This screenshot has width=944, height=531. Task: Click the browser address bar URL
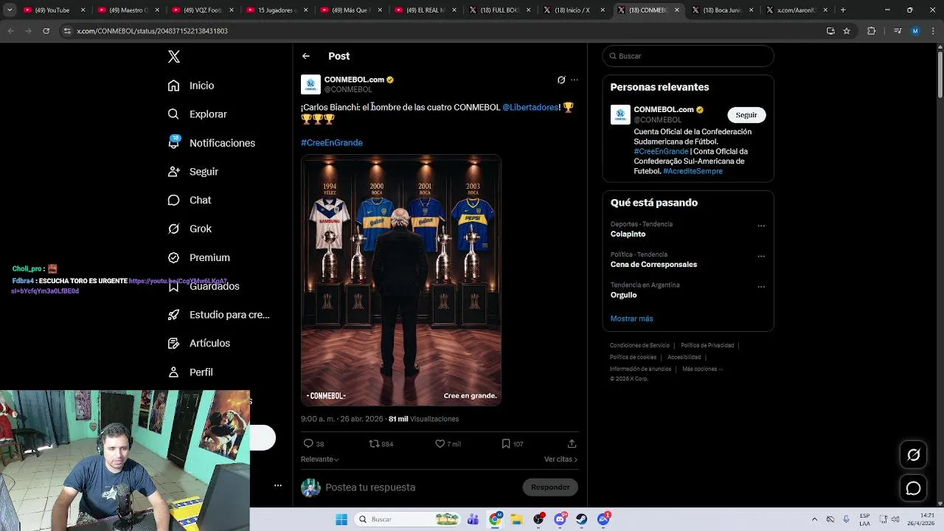[153, 31]
